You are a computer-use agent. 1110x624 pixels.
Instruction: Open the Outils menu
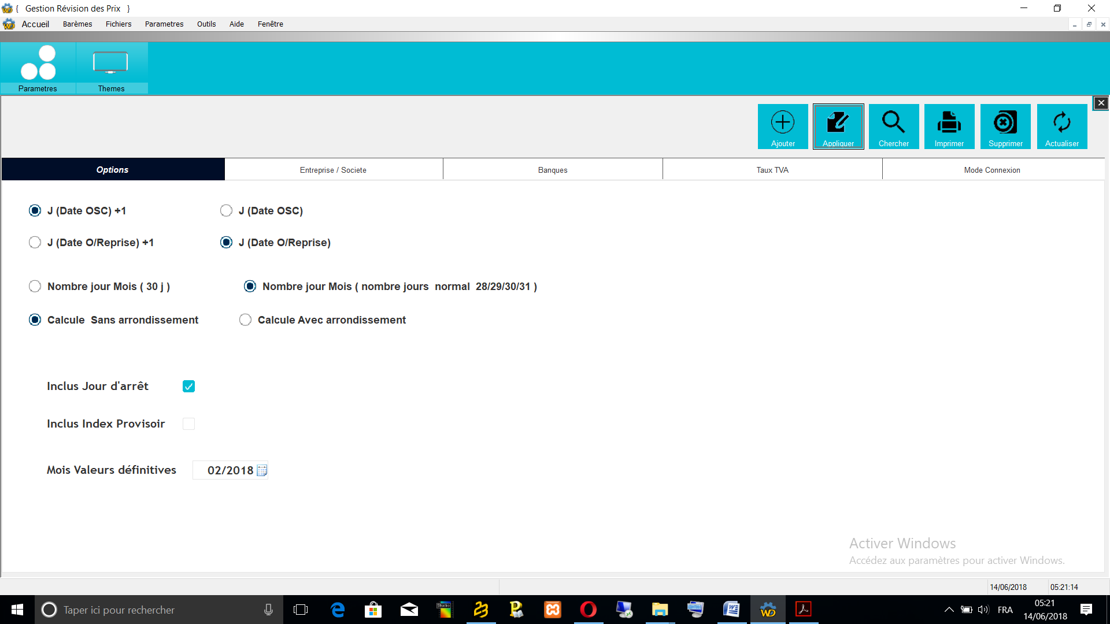[x=206, y=24]
